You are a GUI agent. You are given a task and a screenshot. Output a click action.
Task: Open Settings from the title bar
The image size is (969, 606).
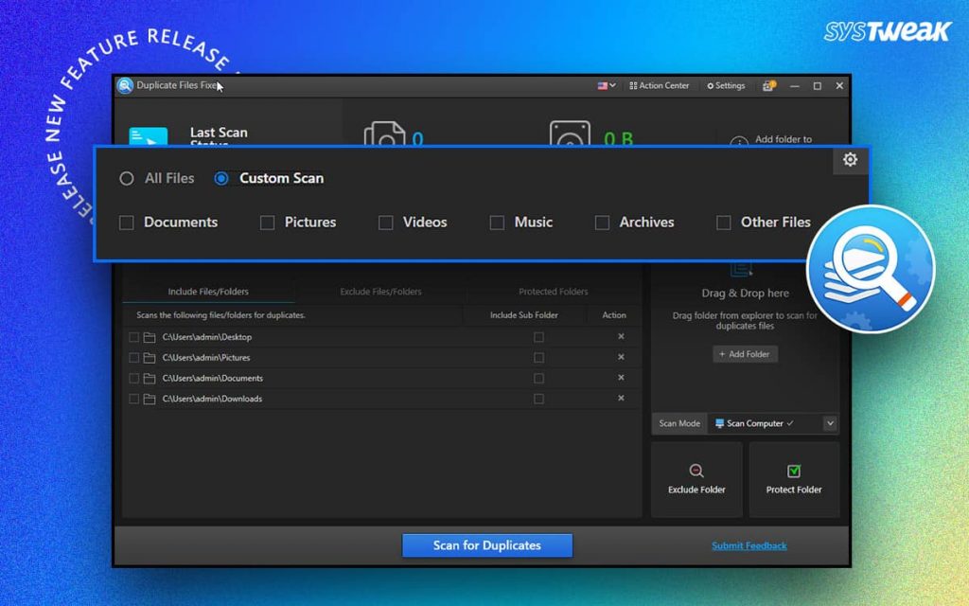point(726,86)
